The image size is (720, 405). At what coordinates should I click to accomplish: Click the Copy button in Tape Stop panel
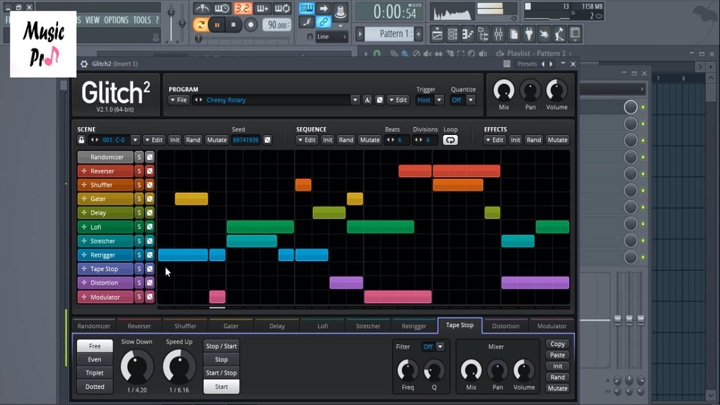click(x=557, y=344)
